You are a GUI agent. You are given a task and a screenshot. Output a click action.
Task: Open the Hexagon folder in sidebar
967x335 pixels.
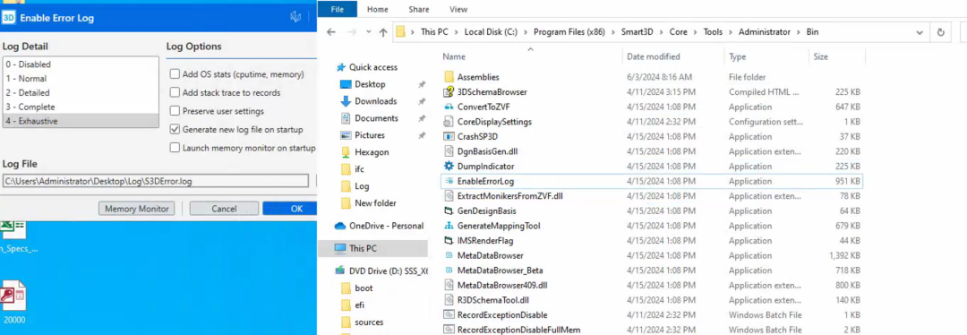tap(372, 151)
